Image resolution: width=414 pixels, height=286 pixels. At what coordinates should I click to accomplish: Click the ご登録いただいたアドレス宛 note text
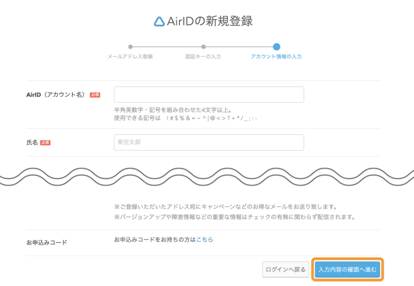(226, 206)
